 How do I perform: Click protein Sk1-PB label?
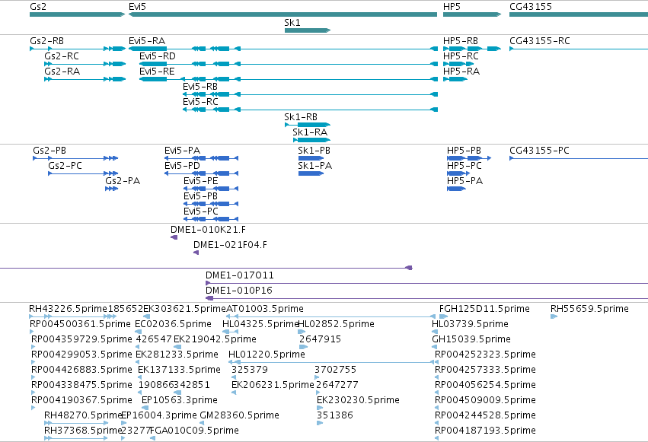[x=314, y=150]
